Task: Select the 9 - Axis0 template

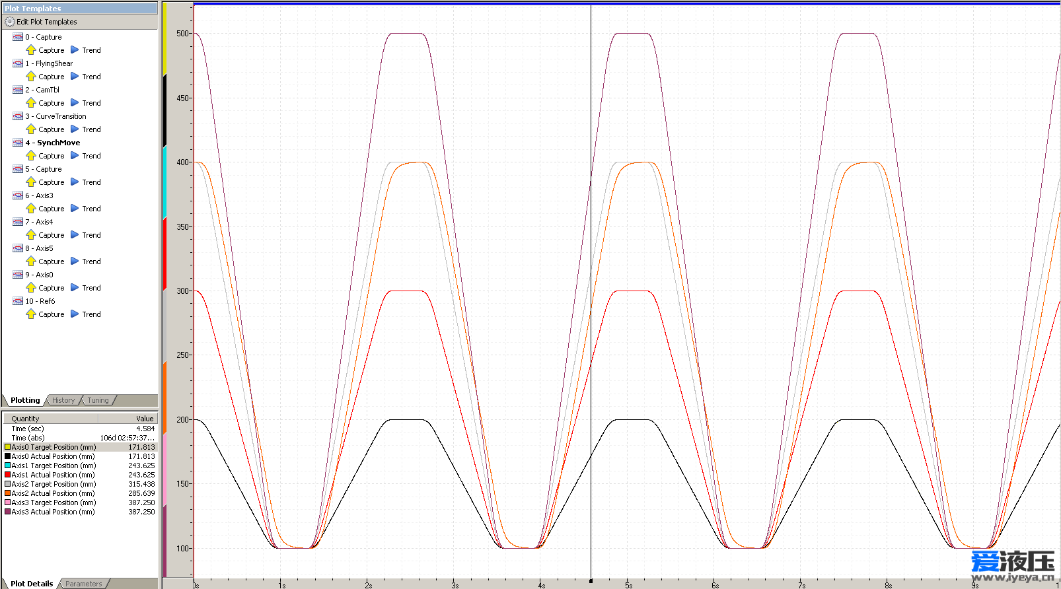Action: point(39,275)
